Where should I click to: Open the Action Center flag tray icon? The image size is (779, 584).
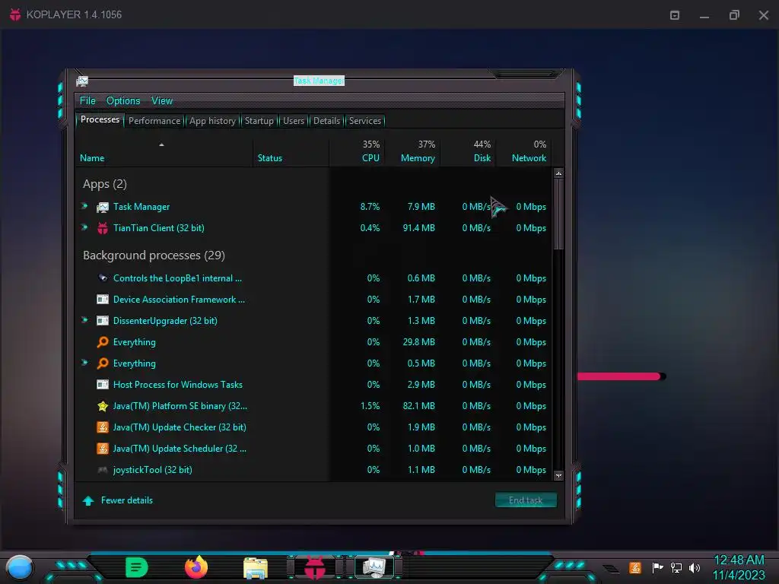pyautogui.click(x=657, y=567)
